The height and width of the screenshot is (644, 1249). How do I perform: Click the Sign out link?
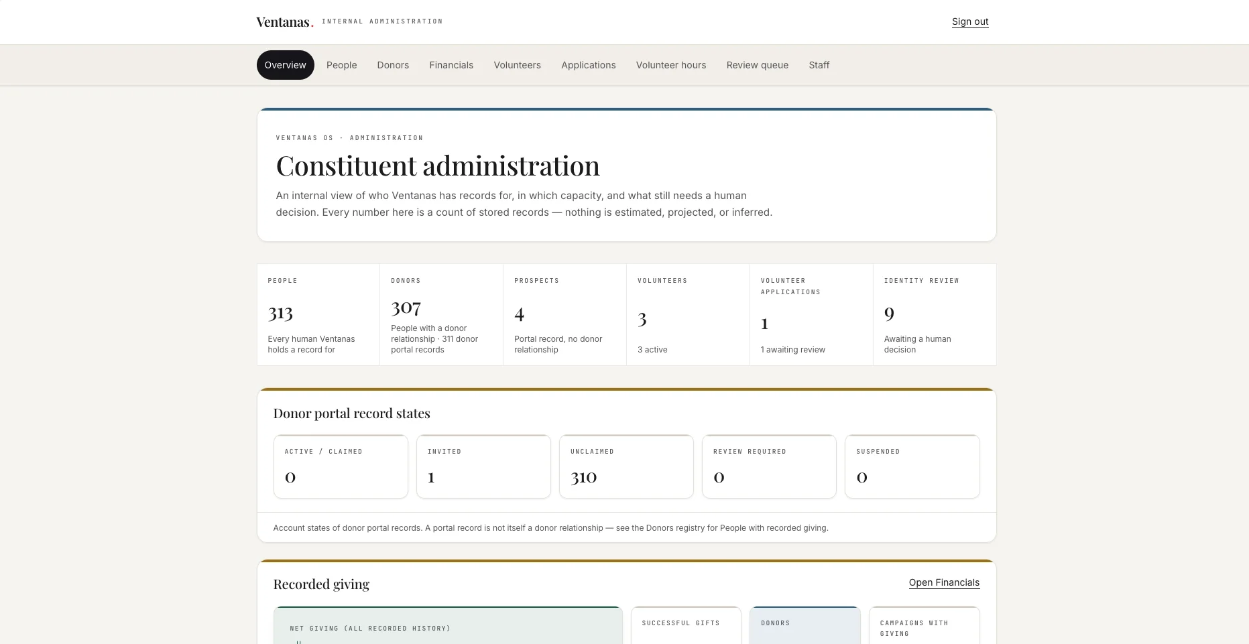[x=969, y=21]
